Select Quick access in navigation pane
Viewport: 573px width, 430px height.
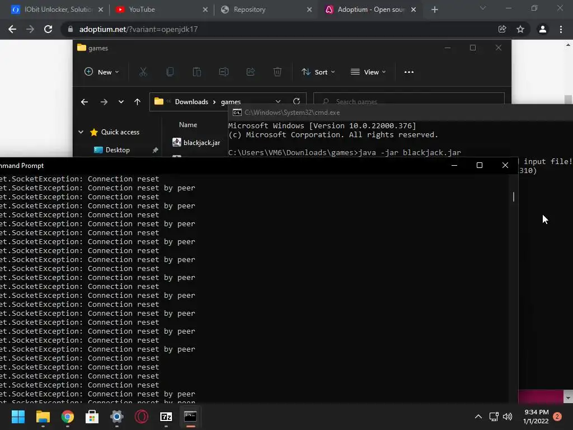(x=120, y=132)
